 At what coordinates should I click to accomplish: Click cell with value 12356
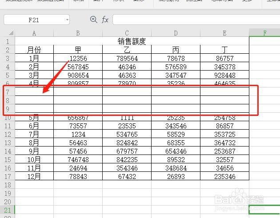(78, 58)
